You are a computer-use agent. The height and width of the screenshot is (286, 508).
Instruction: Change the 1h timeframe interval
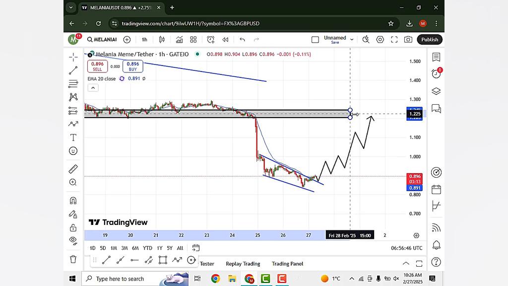(x=144, y=40)
